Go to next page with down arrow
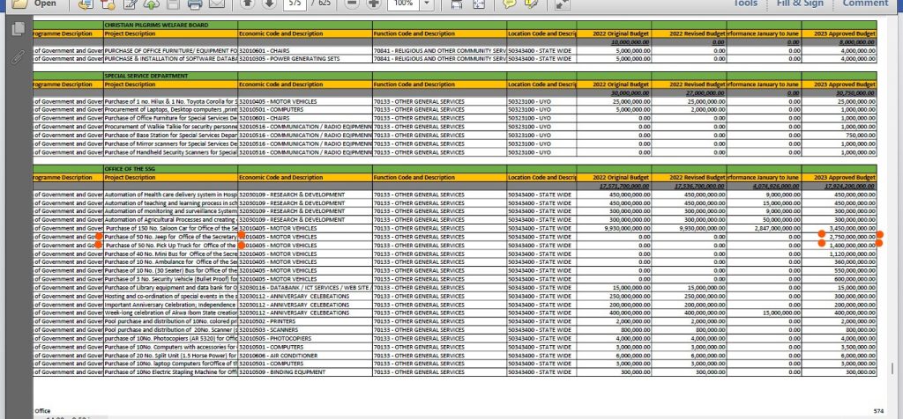Image resolution: width=903 pixels, height=419 pixels. coord(269,3)
